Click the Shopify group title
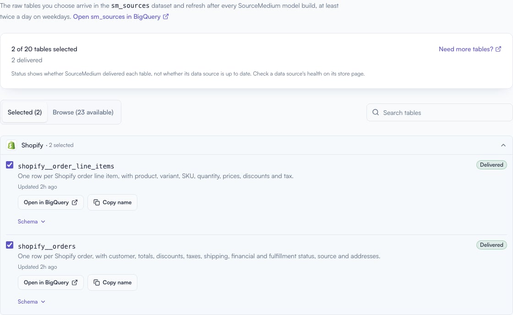513x315 pixels. click(x=32, y=145)
